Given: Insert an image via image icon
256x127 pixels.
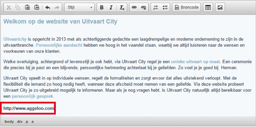Looking at the screenshot, I should pyautogui.click(x=220, y=8).
